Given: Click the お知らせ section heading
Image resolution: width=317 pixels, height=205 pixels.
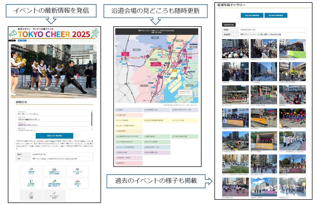Looking at the screenshot, I should (21, 102).
